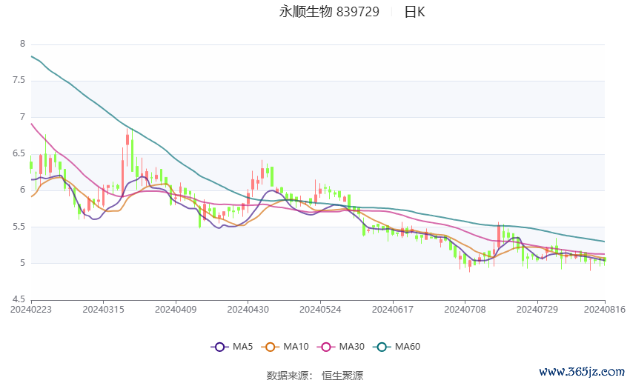Click x-axis date label 20240223
The width and height of the screenshot is (630, 383).
pyautogui.click(x=31, y=310)
